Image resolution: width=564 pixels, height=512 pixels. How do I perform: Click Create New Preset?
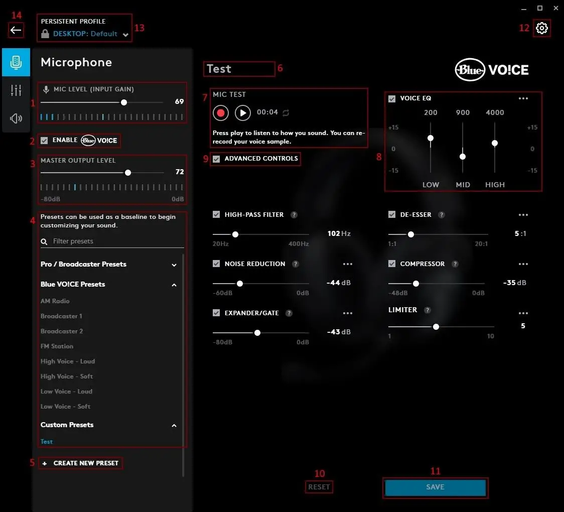click(x=81, y=463)
